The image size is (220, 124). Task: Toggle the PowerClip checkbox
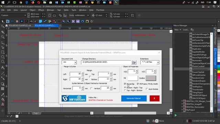point(125,84)
